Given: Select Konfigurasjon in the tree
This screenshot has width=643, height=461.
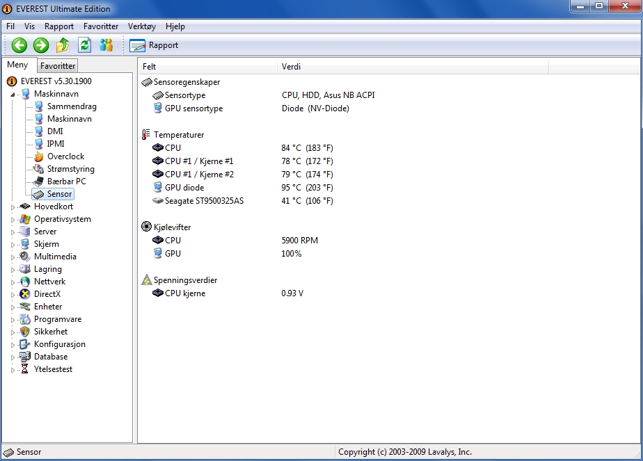Looking at the screenshot, I should click(59, 344).
